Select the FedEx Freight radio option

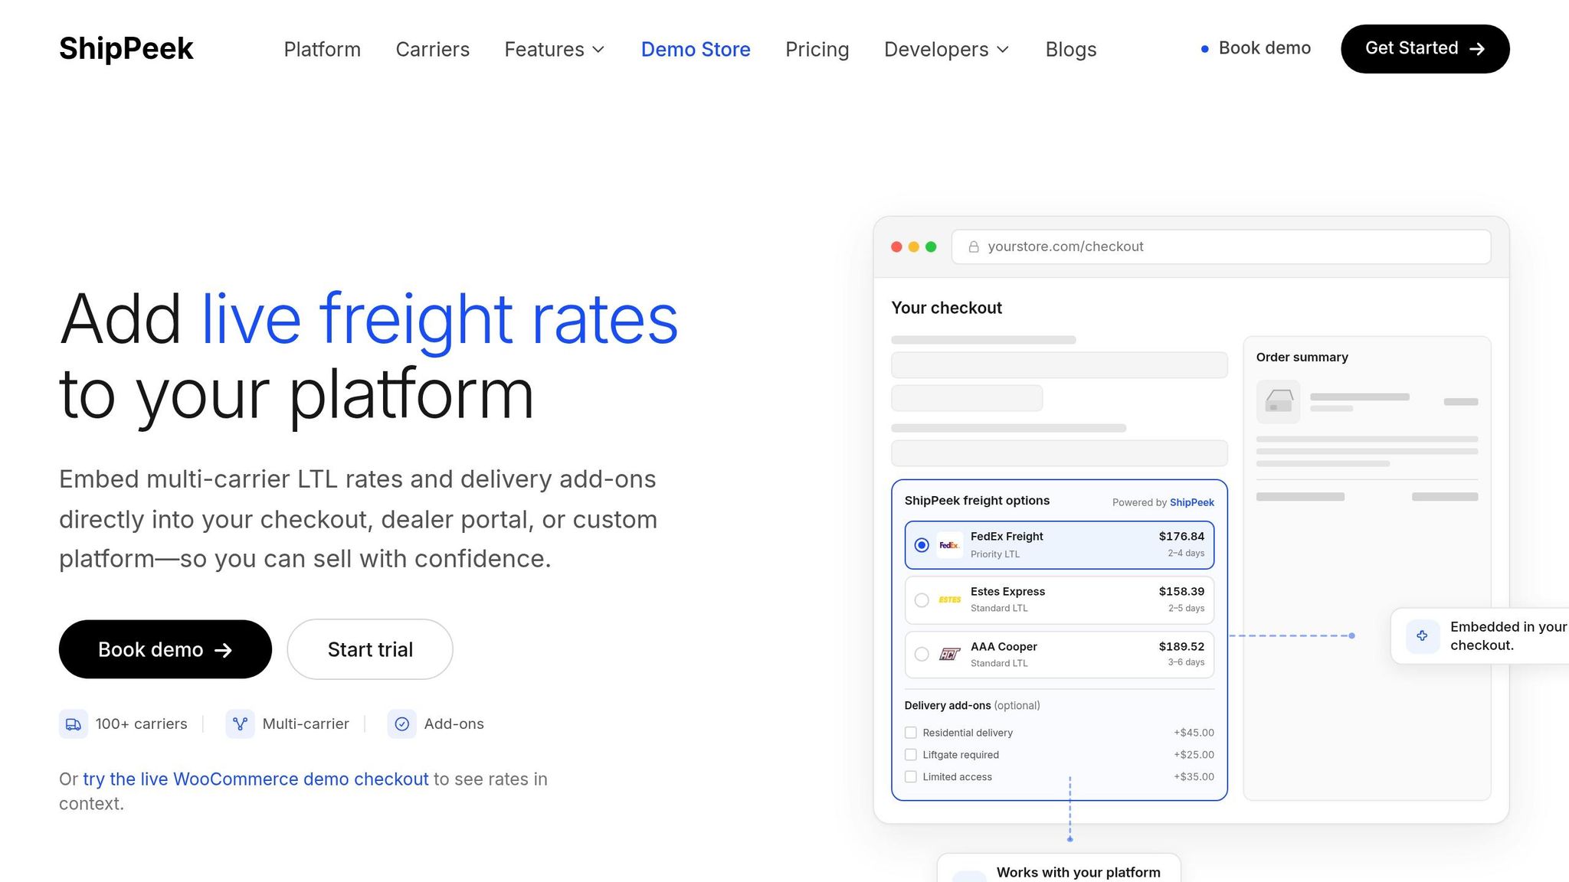[x=922, y=545]
